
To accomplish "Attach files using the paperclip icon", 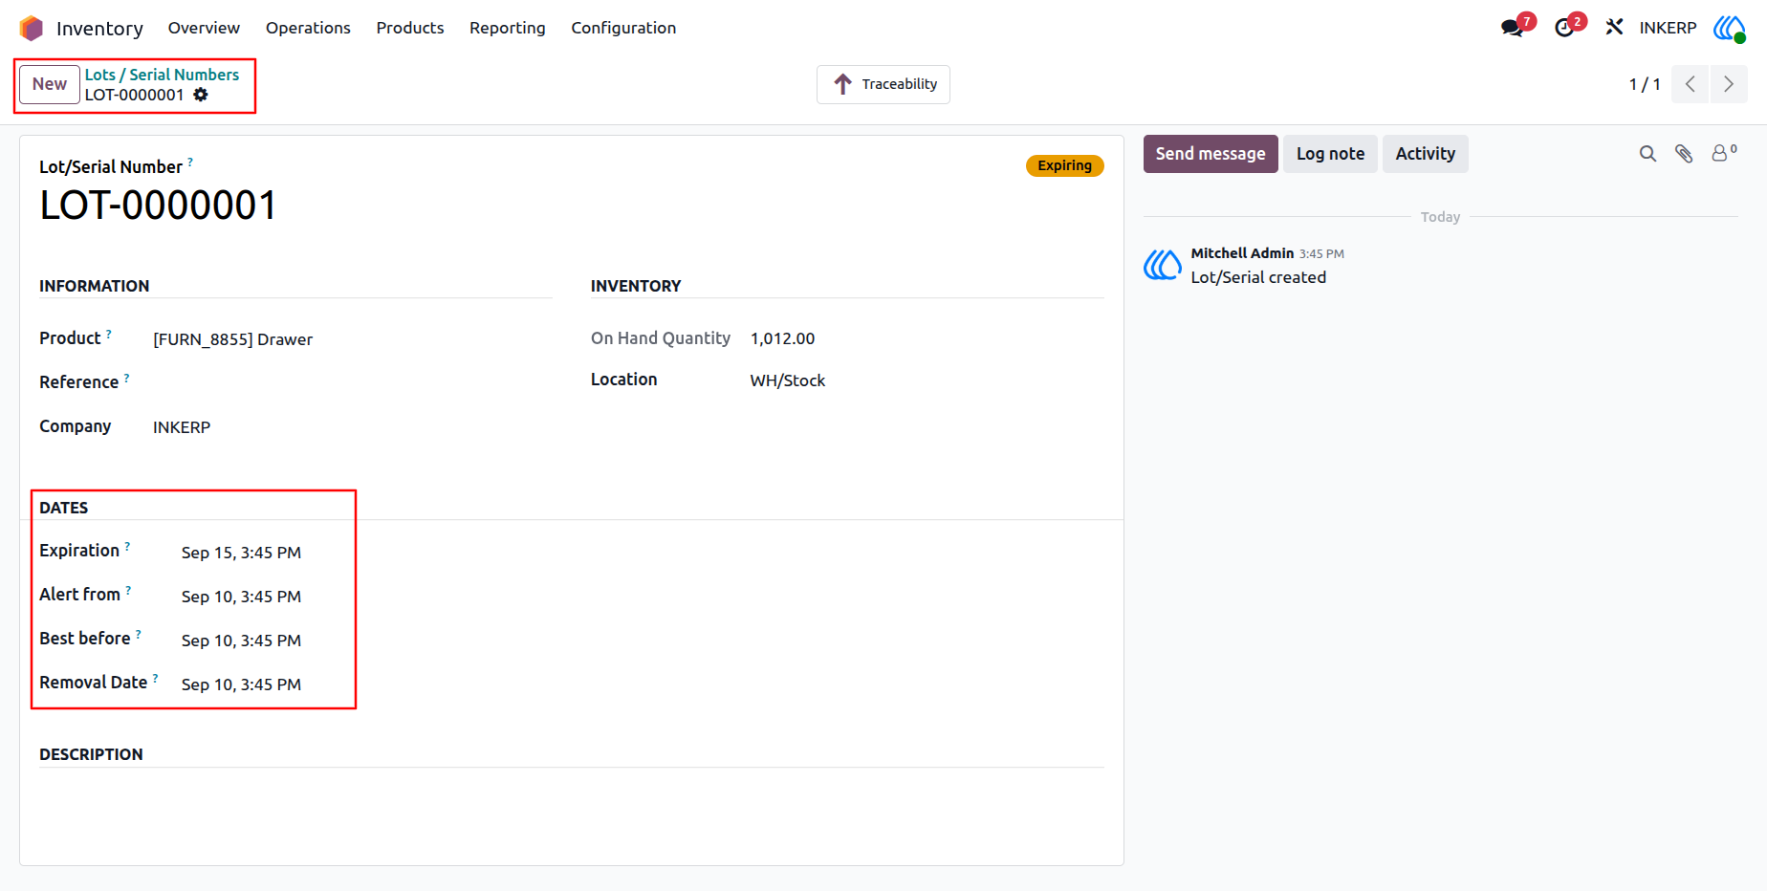I will coord(1684,154).
